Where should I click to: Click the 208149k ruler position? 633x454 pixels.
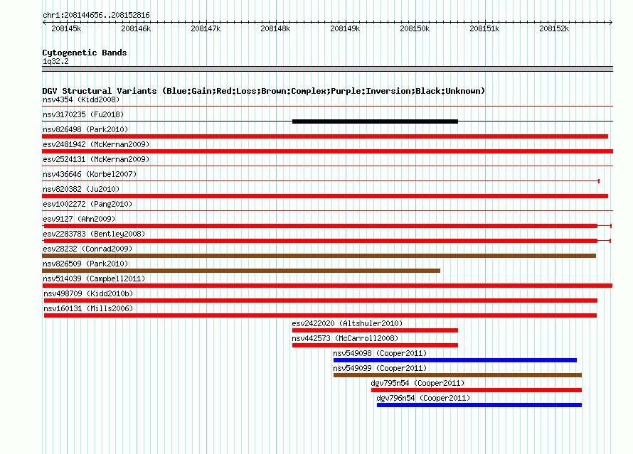point(345,28)
